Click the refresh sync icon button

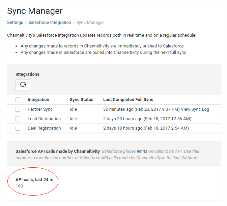23,84
